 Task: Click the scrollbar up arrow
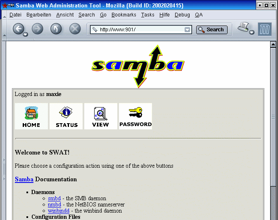click(273, 44)
